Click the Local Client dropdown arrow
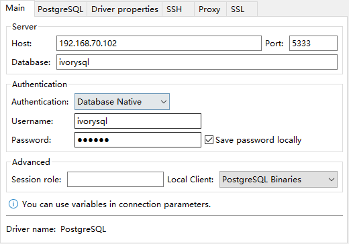 pyautogui.click(x=332, y=180)
